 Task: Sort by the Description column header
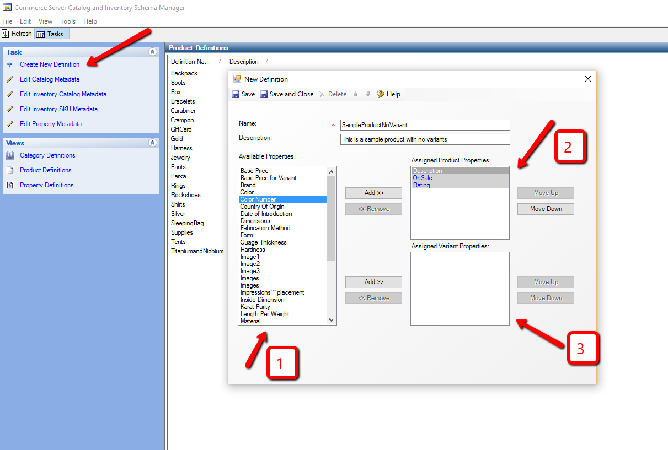[253, 62]
